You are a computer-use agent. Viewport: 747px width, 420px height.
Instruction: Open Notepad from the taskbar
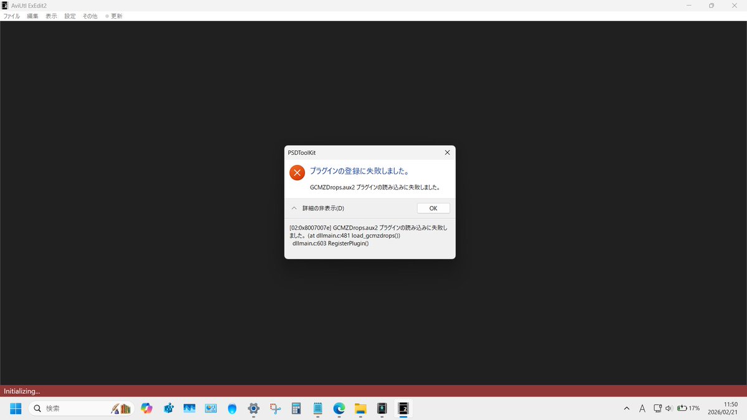[317, 408]
